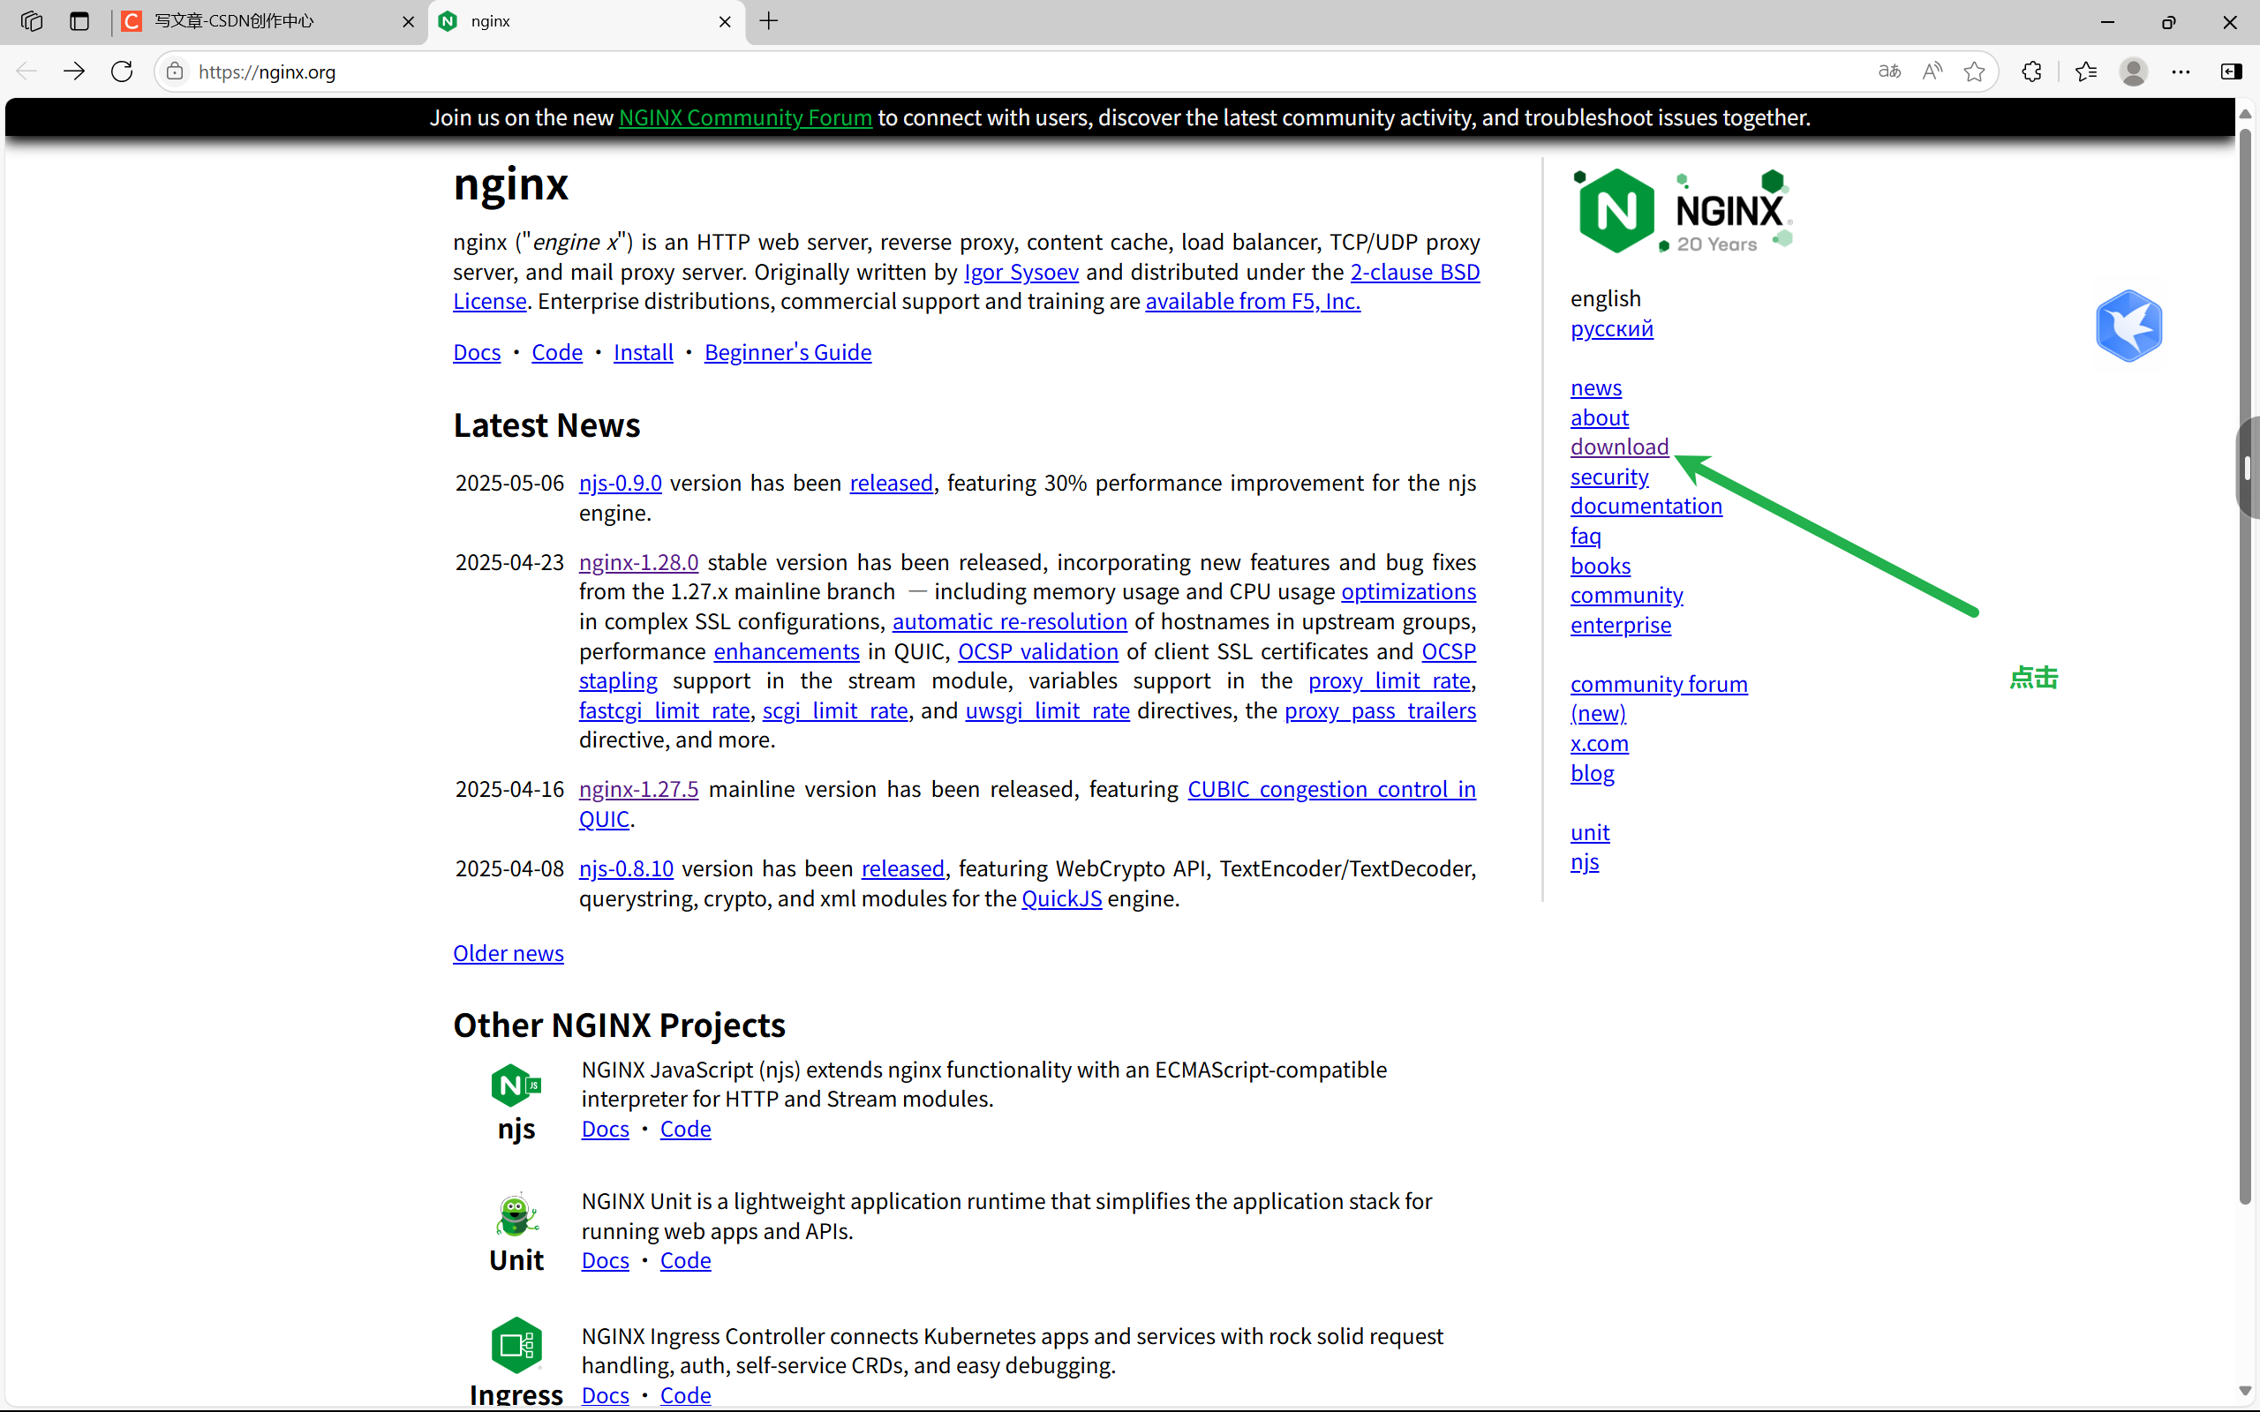
Task: Click the njs project logo icon
Action: click(516, 1085)
